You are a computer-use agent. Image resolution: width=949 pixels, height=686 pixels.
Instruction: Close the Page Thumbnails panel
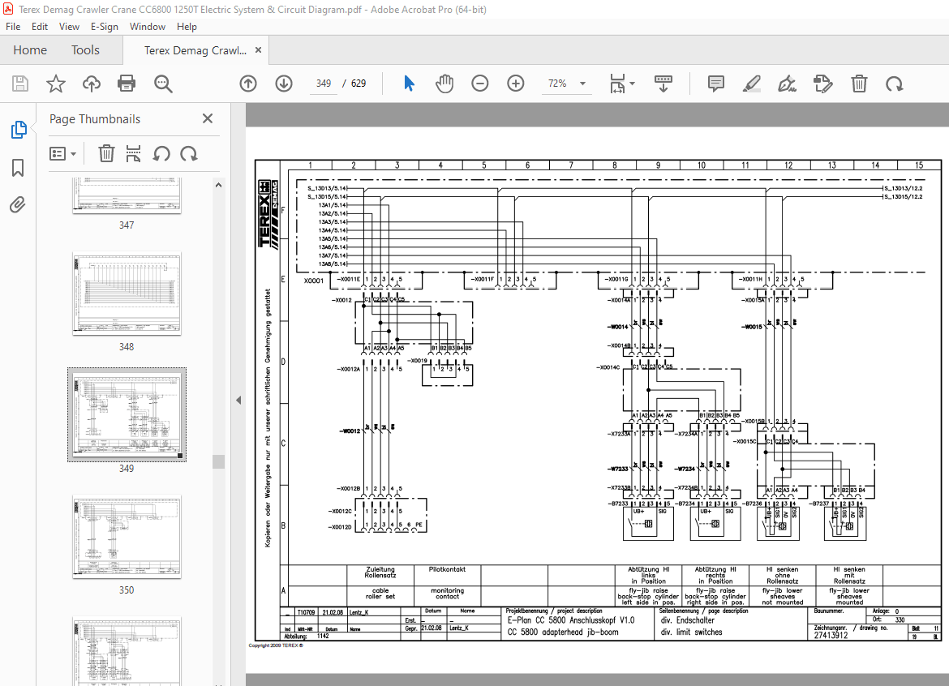207,118
